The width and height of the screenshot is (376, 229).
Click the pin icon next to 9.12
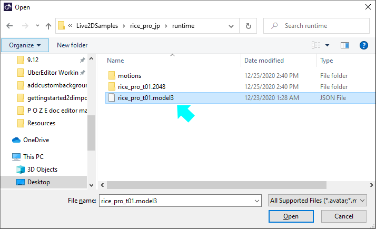coord(83,60)
